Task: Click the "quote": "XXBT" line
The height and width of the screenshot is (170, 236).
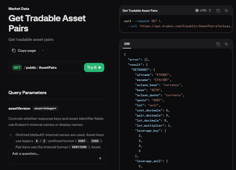Action: [x=149, y=100]
